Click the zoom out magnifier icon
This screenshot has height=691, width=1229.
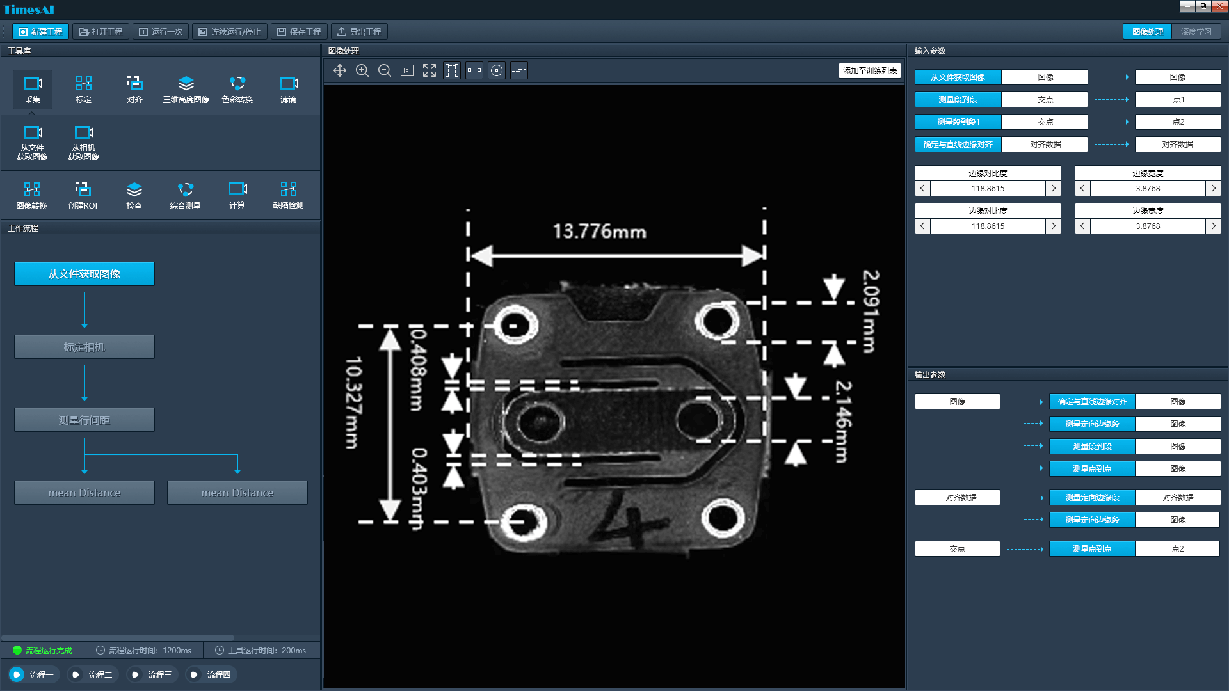click(385, 70)
